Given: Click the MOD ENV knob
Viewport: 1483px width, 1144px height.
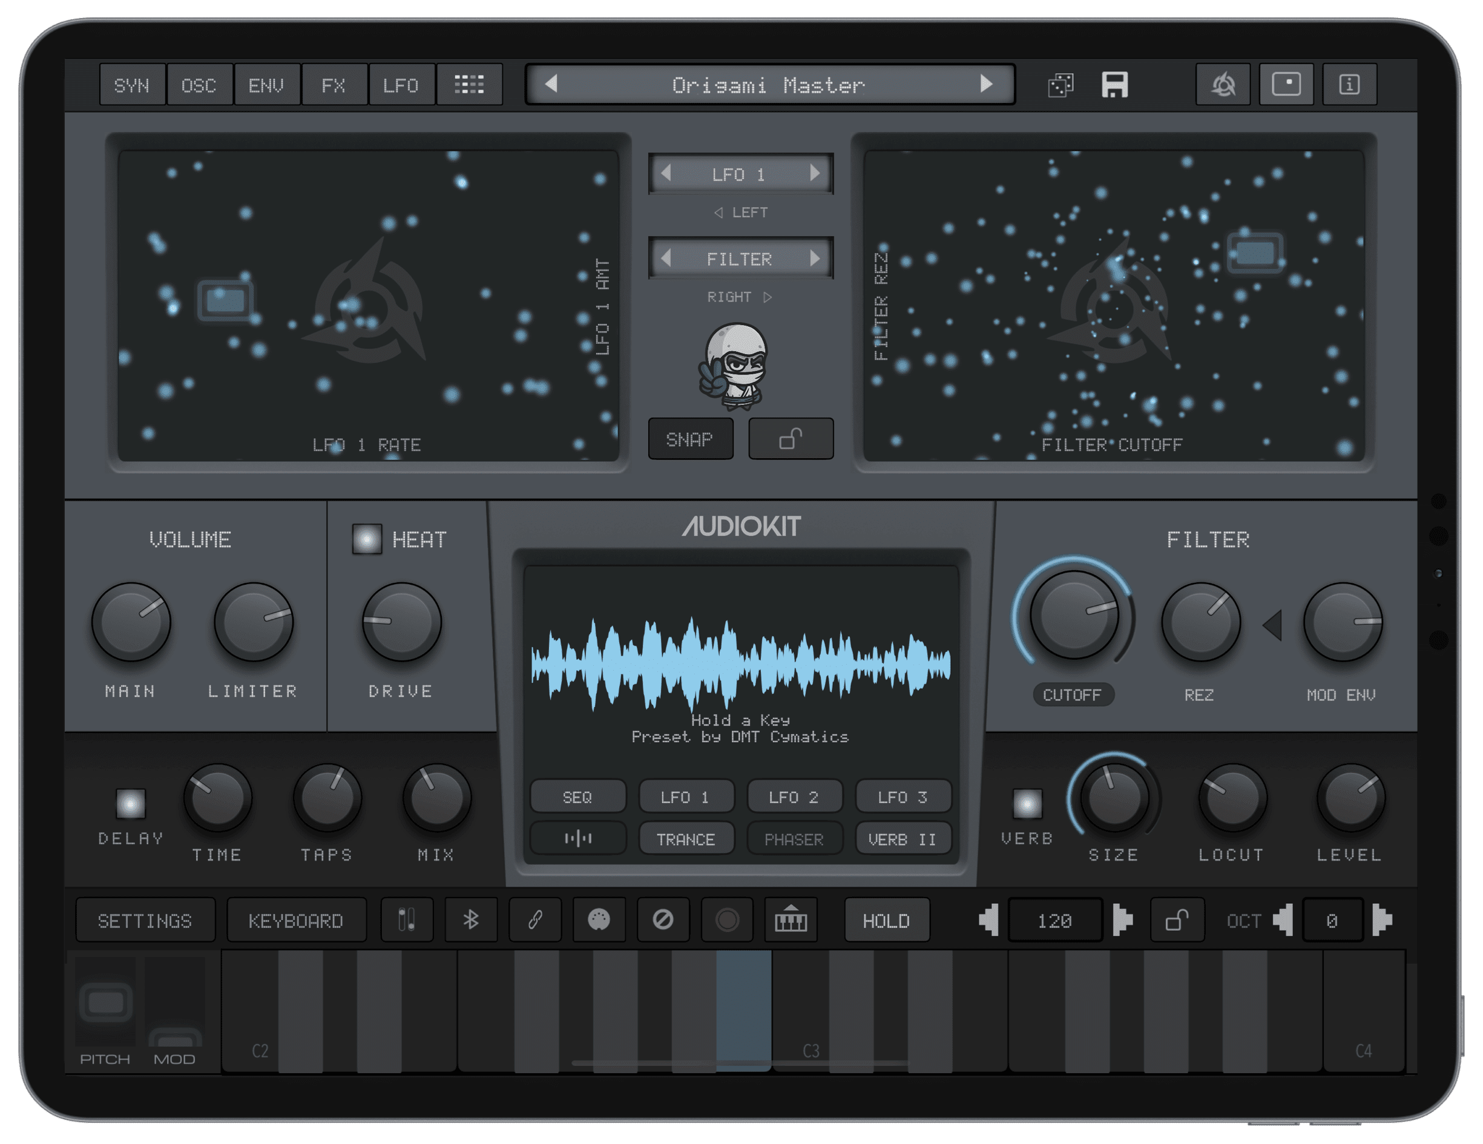Looking at the screenshot, I should 1343,621.
